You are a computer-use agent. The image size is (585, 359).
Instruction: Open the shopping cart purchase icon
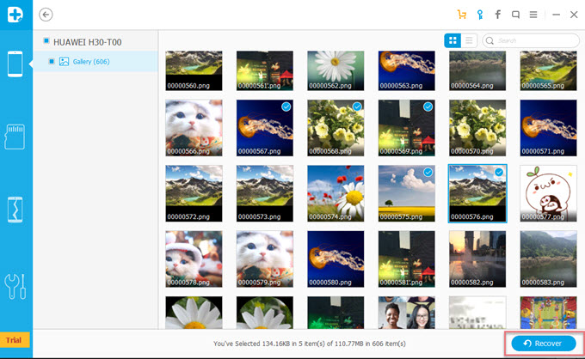pyautogui.click(x=462, y=15)
